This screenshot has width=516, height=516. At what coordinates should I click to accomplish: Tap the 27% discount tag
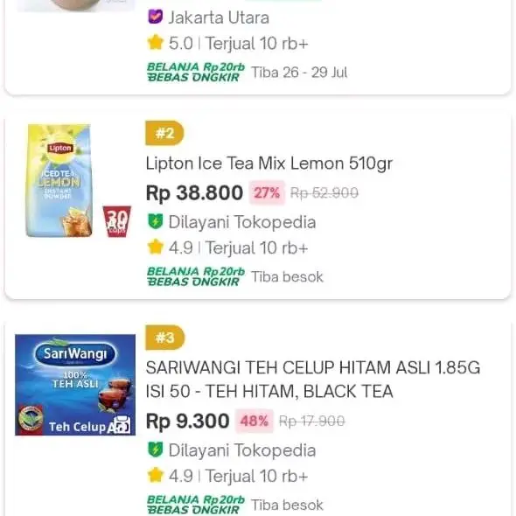coord(267,192)
